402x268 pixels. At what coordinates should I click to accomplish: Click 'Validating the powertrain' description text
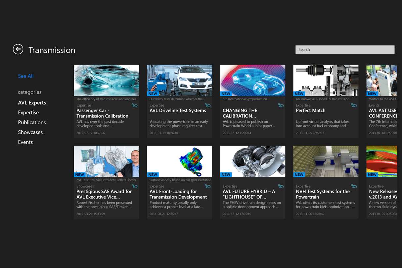pyautogui.click(x=179, y=124)
